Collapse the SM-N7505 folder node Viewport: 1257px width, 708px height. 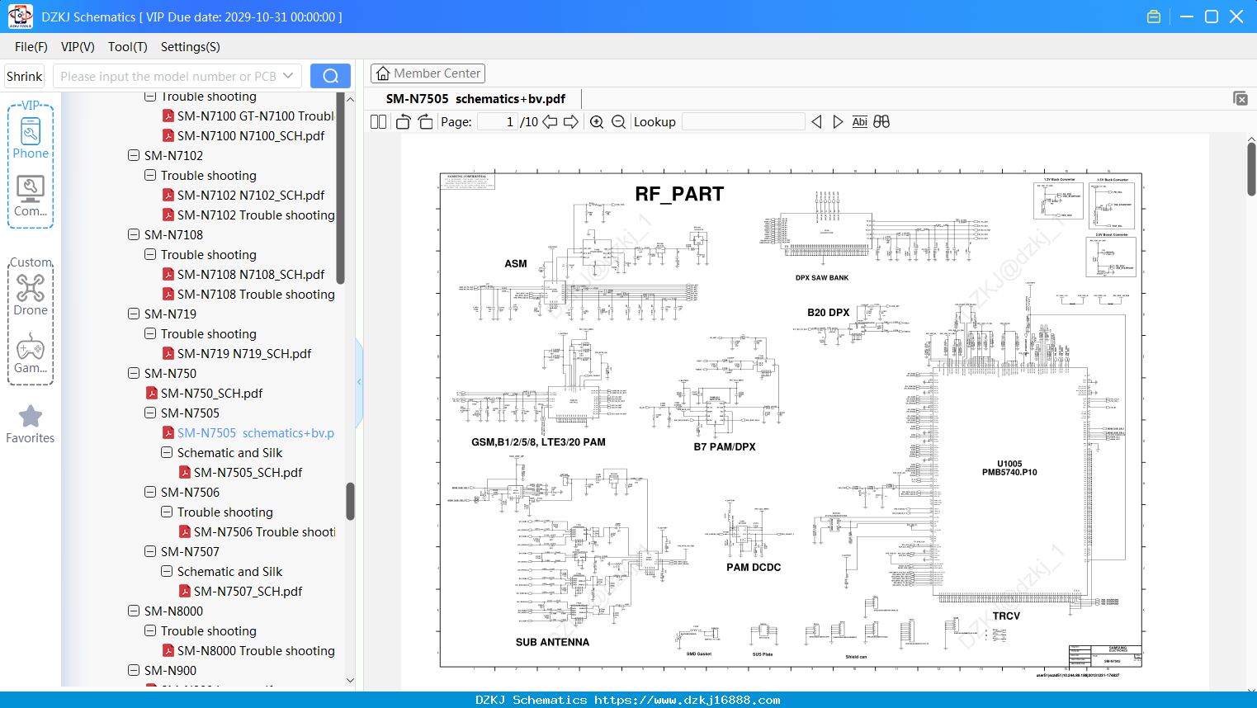[x=150, y=413]
